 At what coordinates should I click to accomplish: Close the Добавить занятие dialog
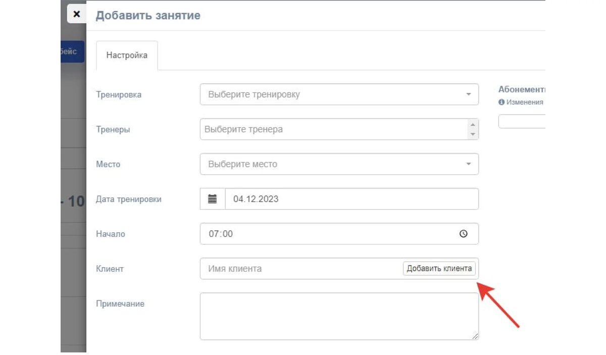76,14
